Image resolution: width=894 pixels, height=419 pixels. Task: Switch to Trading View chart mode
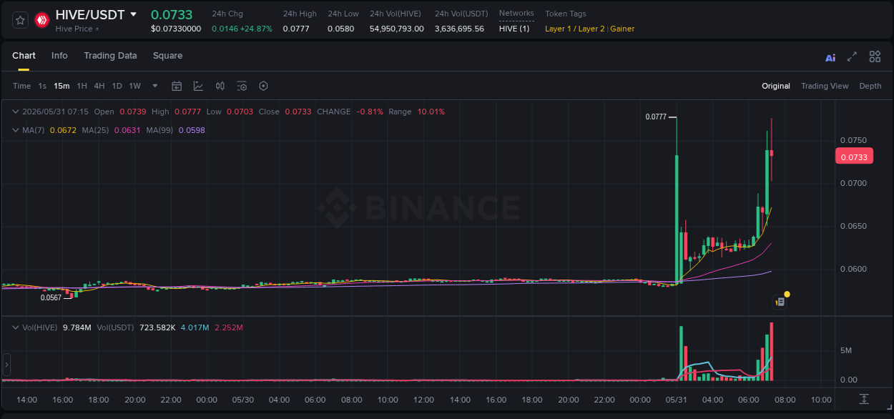click(825, 86)
